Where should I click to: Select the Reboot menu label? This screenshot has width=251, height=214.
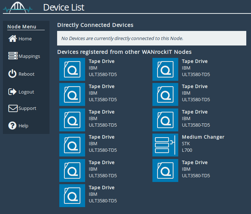(27, 74)
